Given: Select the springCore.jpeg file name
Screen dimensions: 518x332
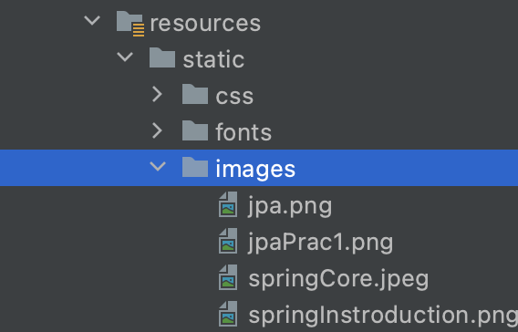Looking at the screenshot, I should coord(338,279).
